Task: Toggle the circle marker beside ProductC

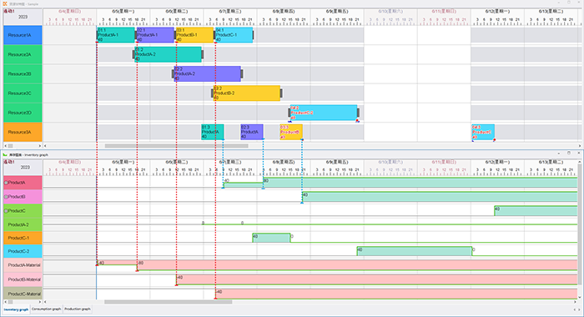Action: pos(6,211)
